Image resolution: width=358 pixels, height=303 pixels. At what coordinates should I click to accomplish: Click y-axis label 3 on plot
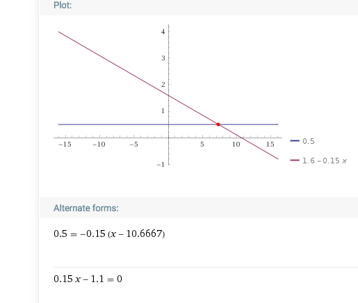pyautogui.click(x=163, y=58)
